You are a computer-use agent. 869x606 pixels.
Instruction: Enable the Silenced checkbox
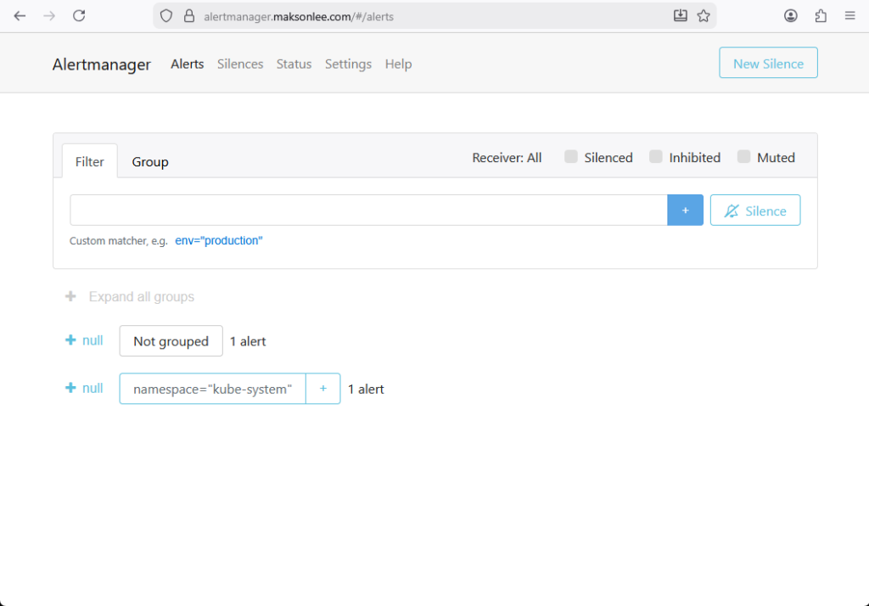coord(571,157)
